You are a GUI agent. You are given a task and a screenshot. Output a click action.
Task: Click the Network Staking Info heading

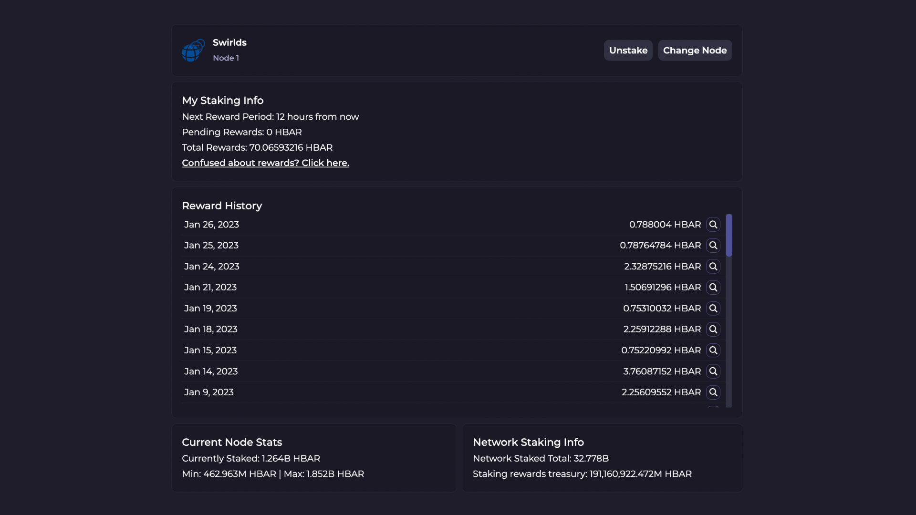(528, 442)
